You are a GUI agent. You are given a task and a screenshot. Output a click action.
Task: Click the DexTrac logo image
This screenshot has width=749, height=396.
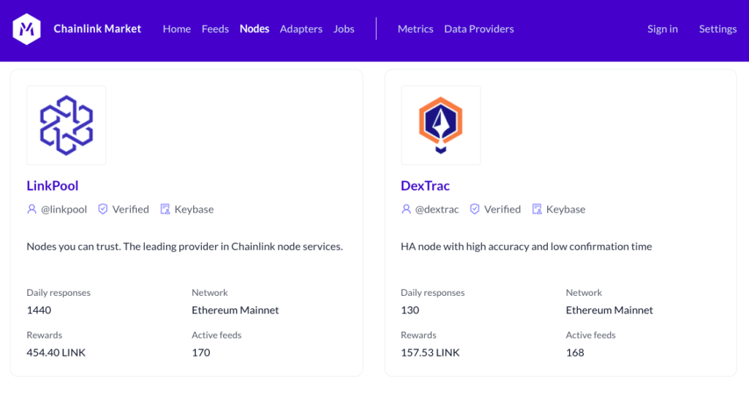[440, 125]
